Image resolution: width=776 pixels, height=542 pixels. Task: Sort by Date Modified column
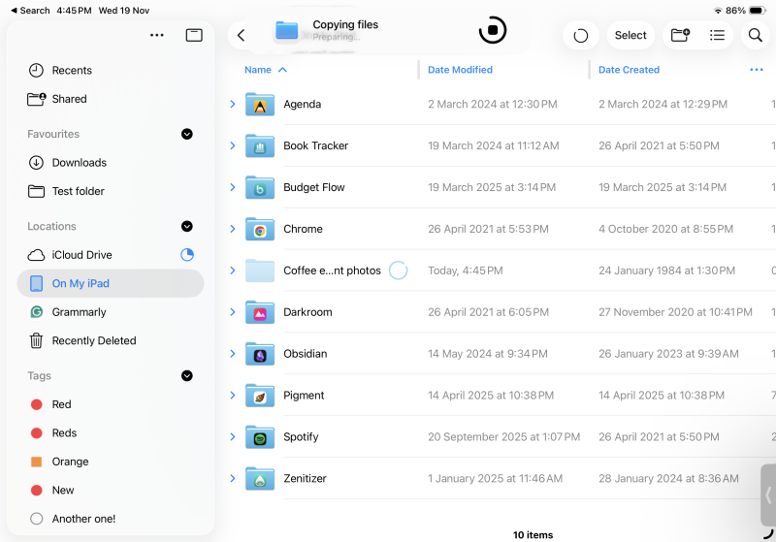point(460,70)
